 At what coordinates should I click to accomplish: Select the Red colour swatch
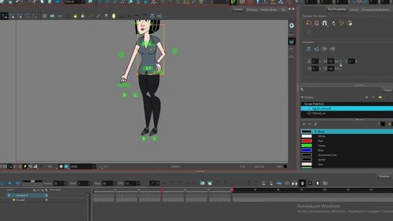point(306,141)
